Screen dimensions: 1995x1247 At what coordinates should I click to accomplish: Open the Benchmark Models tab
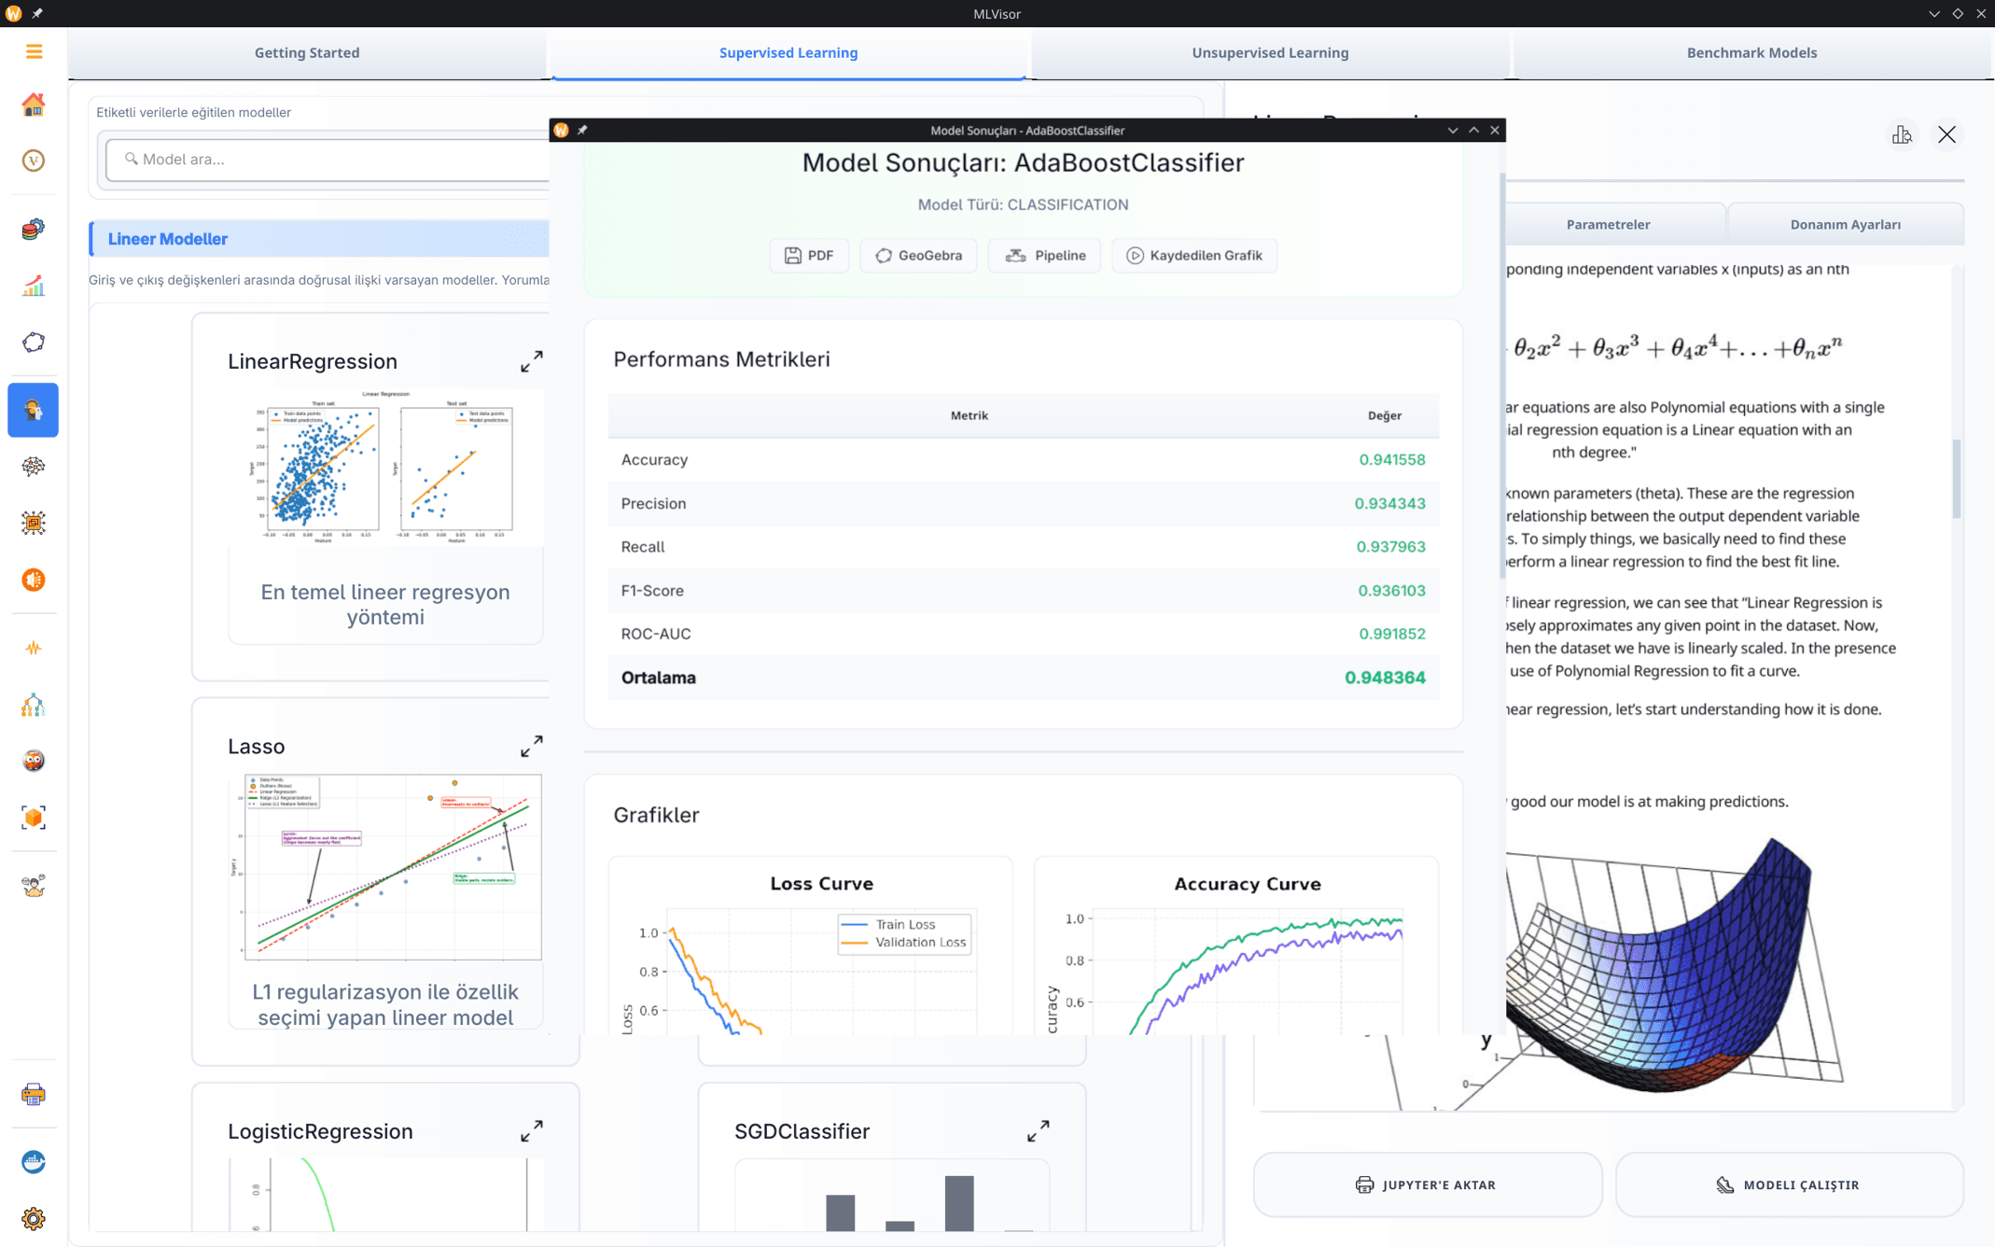point(1751,53)
